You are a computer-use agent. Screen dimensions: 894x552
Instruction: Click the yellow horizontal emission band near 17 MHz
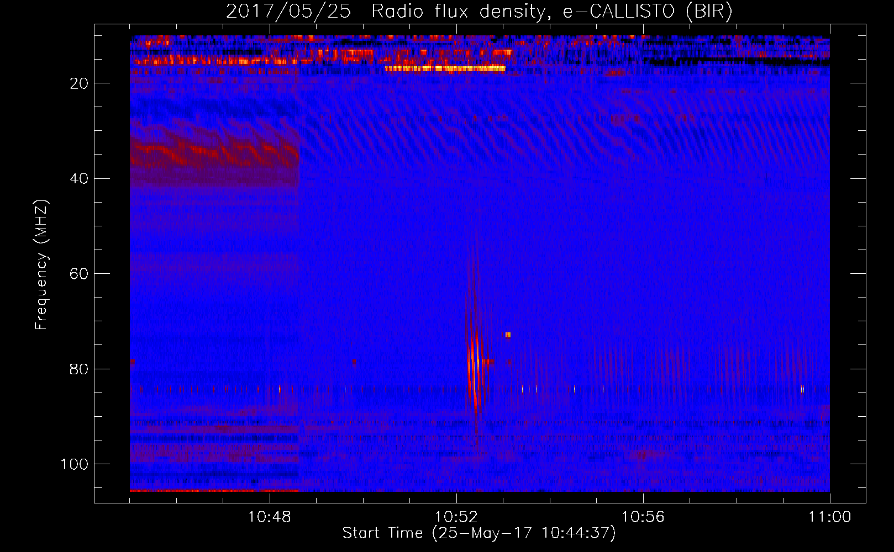[445, 68]
